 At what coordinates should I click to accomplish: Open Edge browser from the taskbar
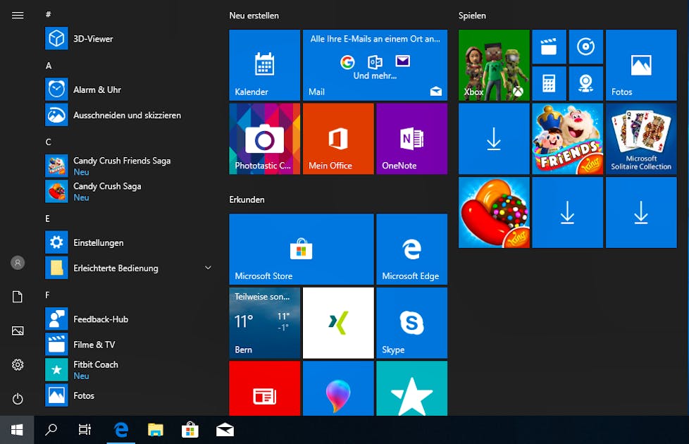(x=121, y=430)
